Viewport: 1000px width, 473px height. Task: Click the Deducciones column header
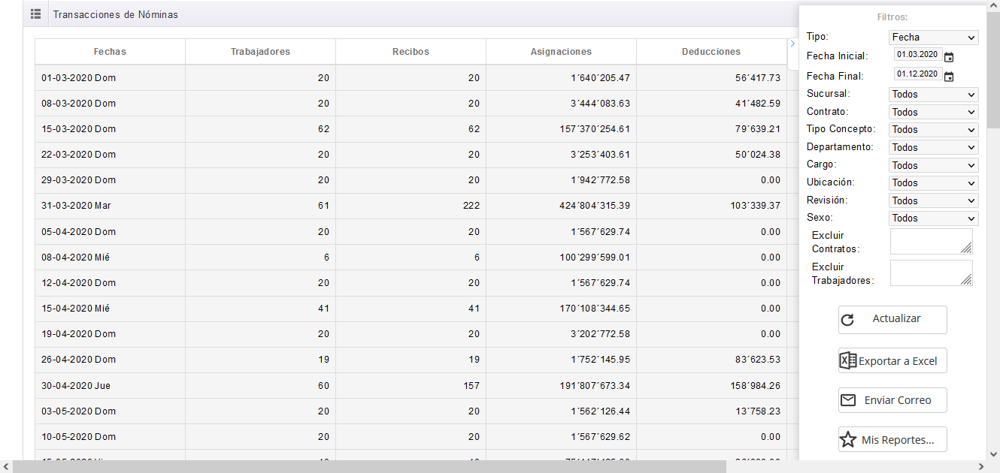[x=711, y=52]
